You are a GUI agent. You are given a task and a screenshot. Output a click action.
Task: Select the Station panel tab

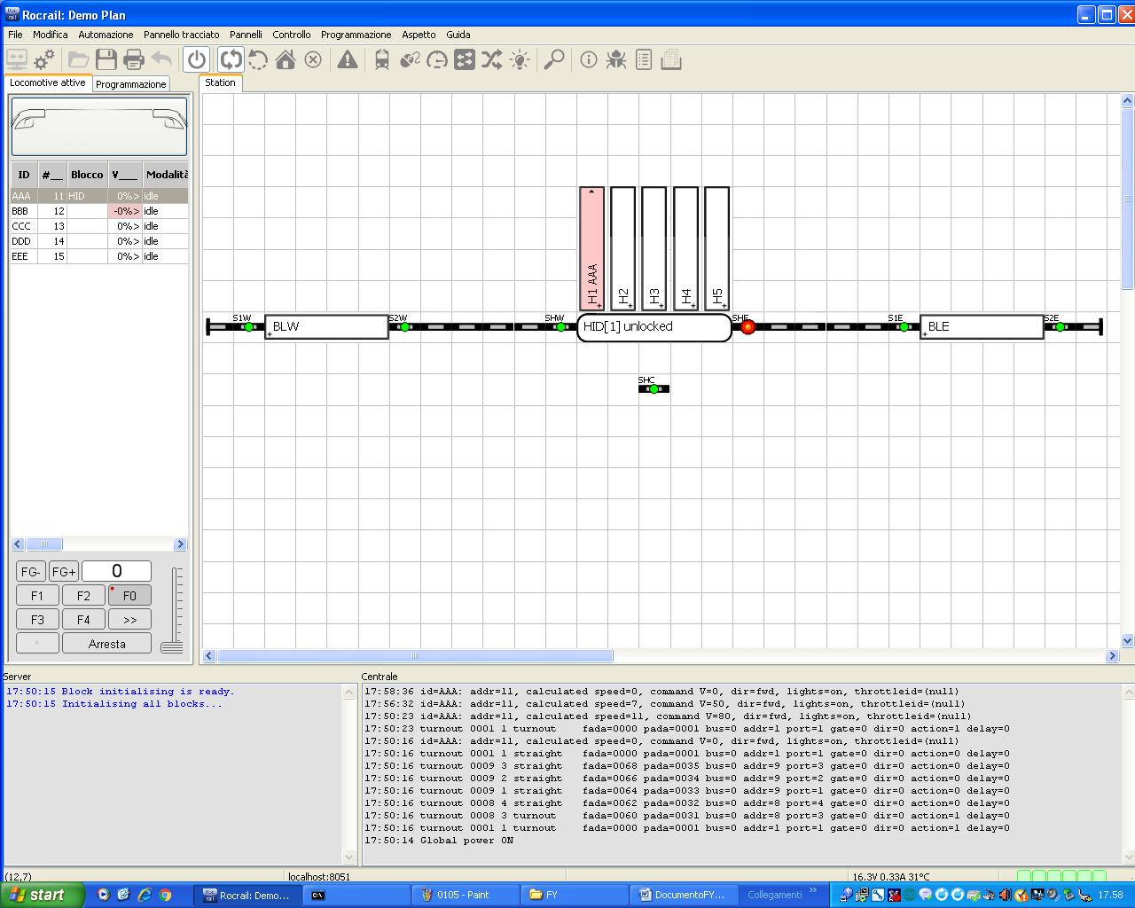[221, 82]
